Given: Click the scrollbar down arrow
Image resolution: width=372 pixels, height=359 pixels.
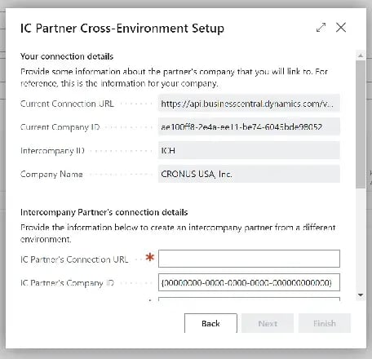Looking at the screenshot, I should (361, 295).
